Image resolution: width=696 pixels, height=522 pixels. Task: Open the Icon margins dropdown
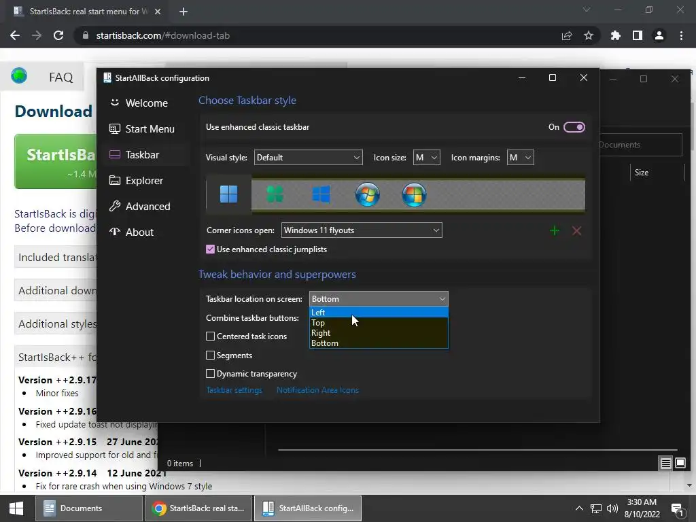(520, 158)
